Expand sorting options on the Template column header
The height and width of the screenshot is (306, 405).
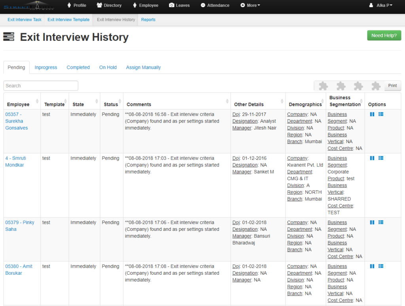64,101
